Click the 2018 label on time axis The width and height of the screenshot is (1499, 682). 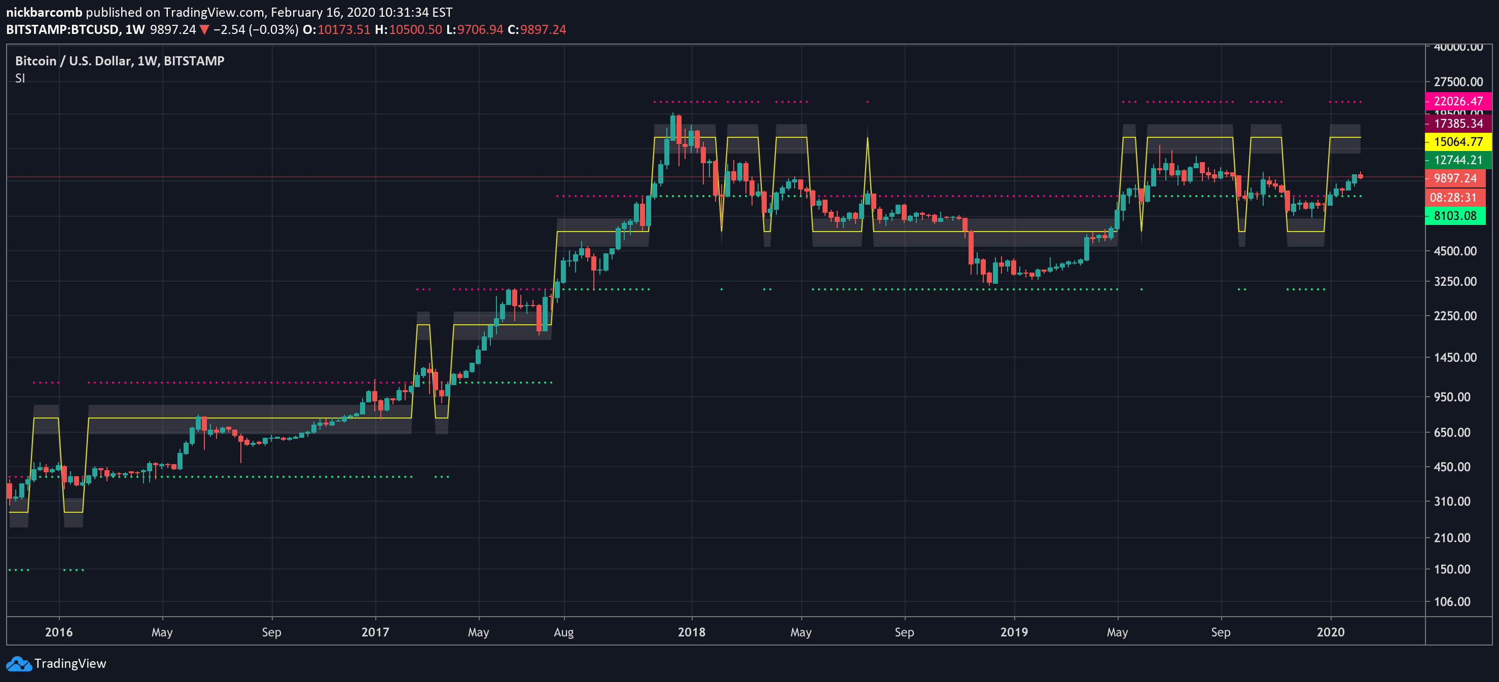click(691, 632)
